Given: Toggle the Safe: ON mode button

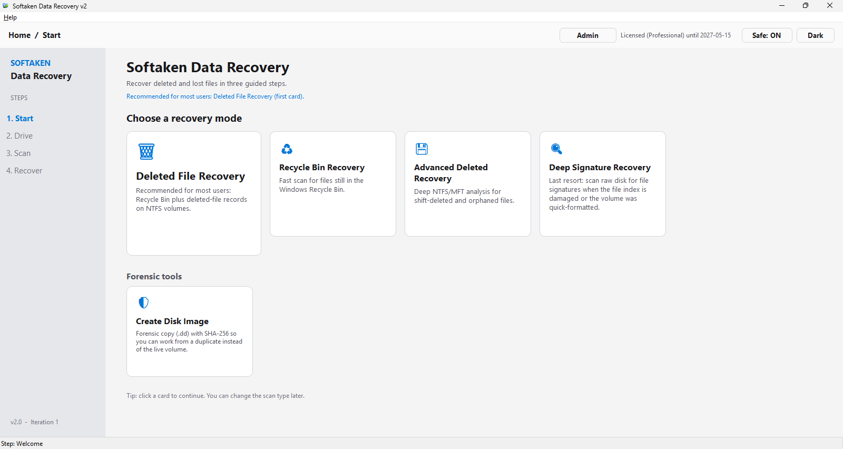Looking at the screenshot, I should [x=767, y=35].
